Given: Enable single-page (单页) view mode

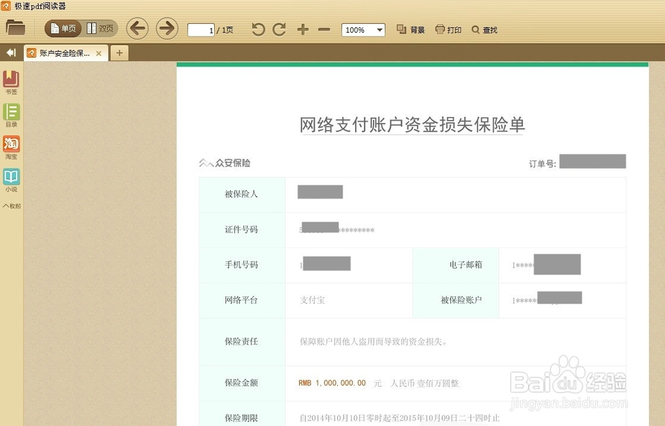Looking at the screenshot, I should tap(63, 28).
